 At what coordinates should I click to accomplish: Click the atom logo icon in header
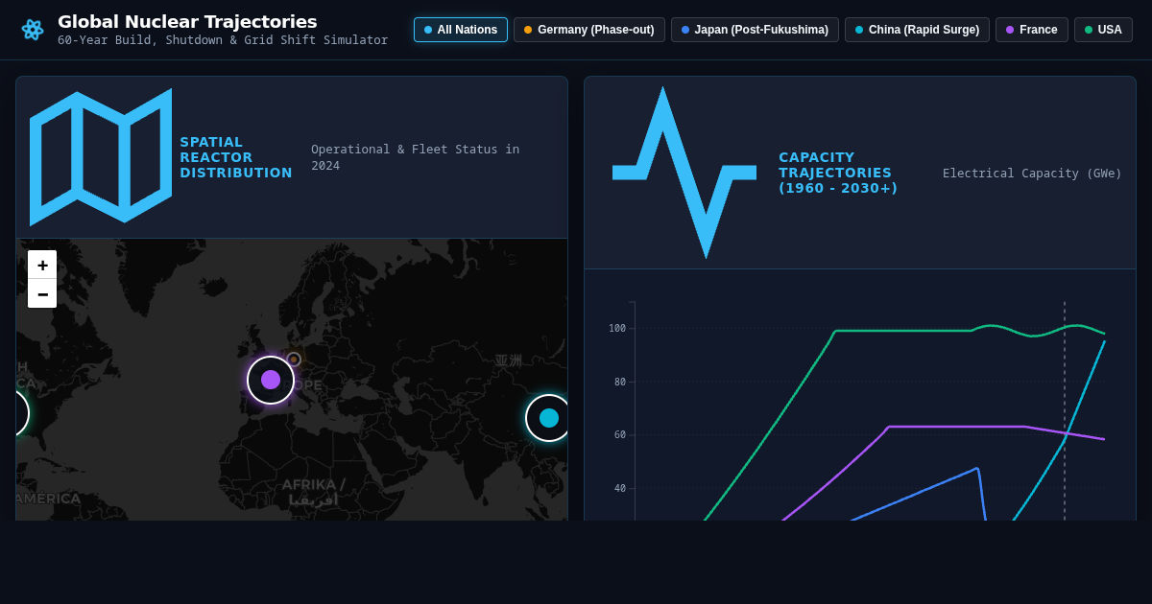click(33, 30)
